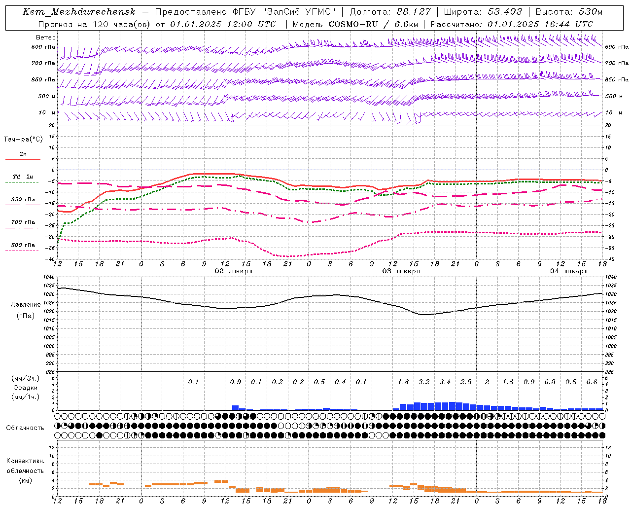
Task: Click the Облачность cloud cover label
Action: tap(25, 428)
